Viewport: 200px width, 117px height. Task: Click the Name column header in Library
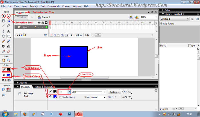pyautogui.click(x=174, y=46)
